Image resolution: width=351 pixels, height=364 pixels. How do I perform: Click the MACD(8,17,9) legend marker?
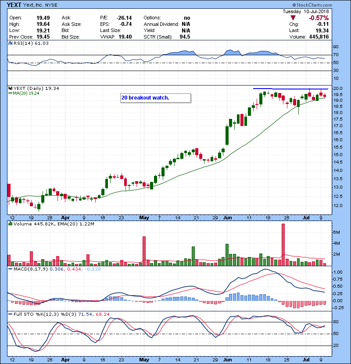pyautogui.click(x=10, y=269)
